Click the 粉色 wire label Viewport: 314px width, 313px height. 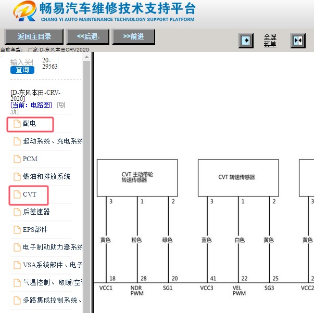136,240
